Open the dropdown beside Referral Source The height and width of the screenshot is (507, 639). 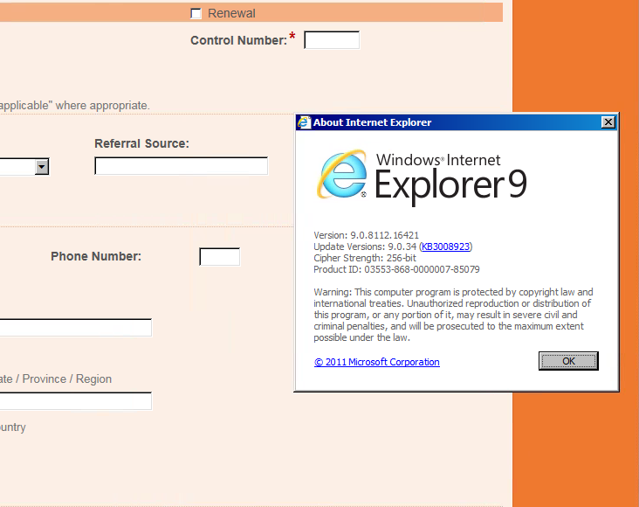click(x=42, y=167)
